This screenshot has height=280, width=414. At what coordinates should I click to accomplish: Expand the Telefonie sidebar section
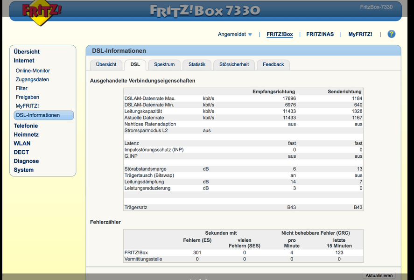point(26,126)
